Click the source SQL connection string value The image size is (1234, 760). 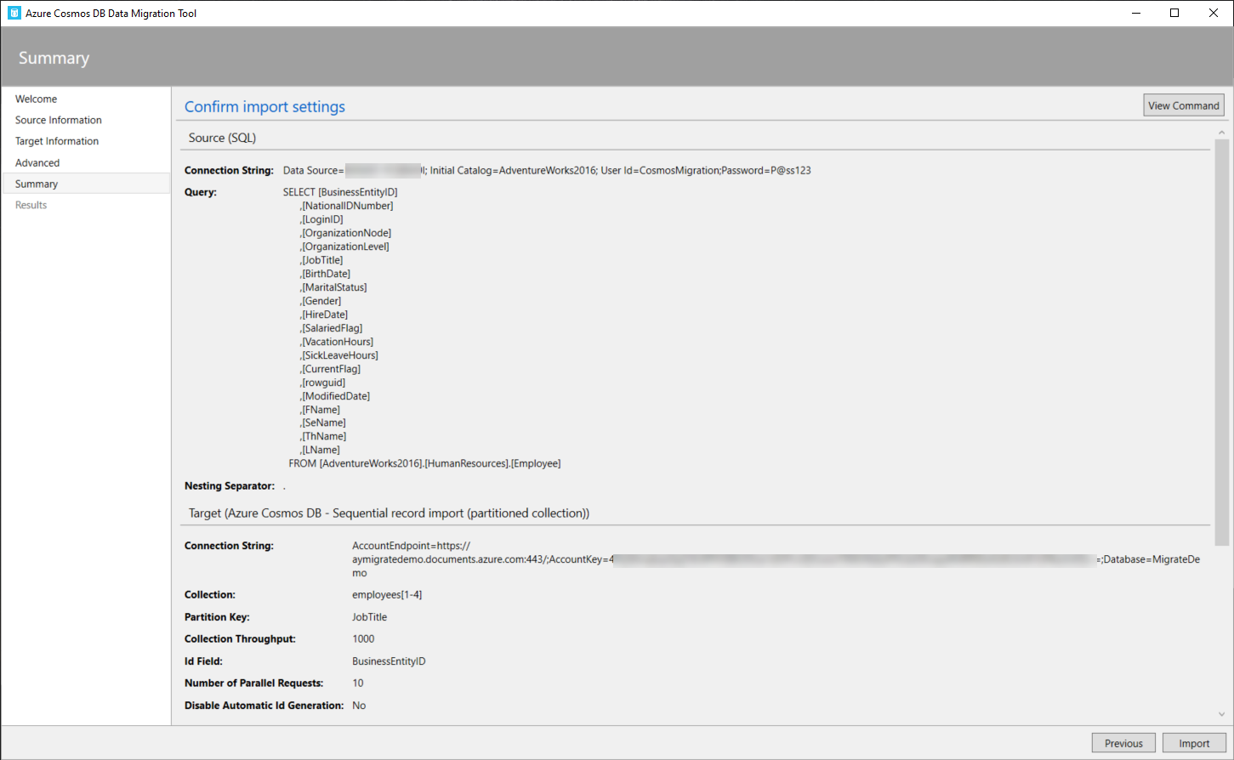(x=547, y=171)
